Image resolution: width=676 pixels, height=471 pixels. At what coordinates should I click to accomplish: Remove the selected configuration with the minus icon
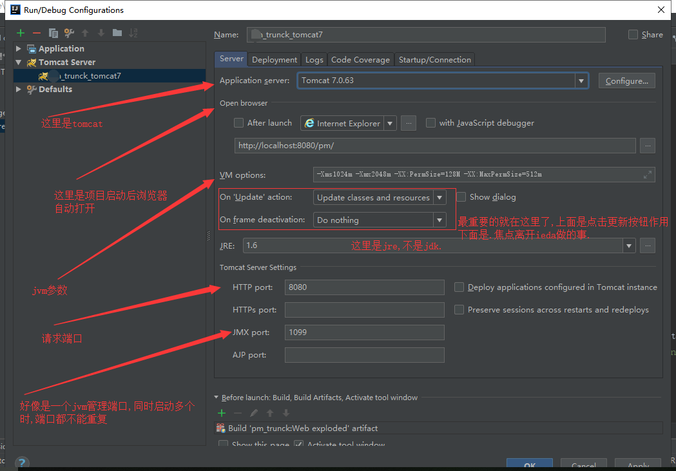click(x=37, y=33)
